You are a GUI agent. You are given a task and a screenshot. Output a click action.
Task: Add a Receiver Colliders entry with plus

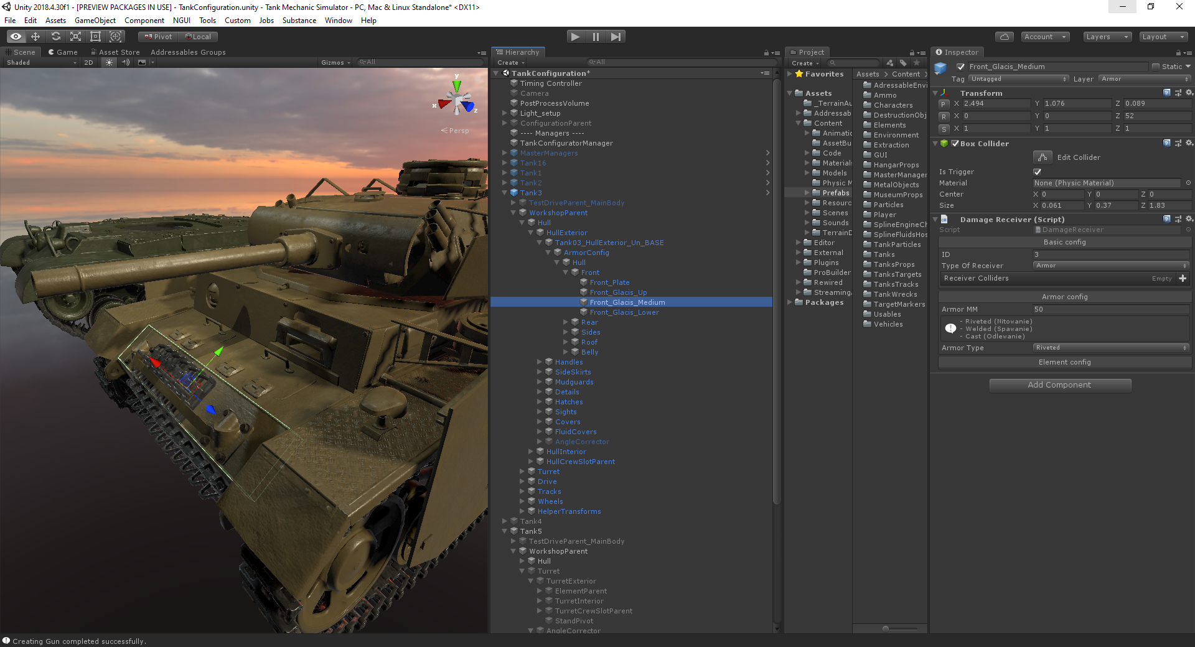tap(1183, 278)
